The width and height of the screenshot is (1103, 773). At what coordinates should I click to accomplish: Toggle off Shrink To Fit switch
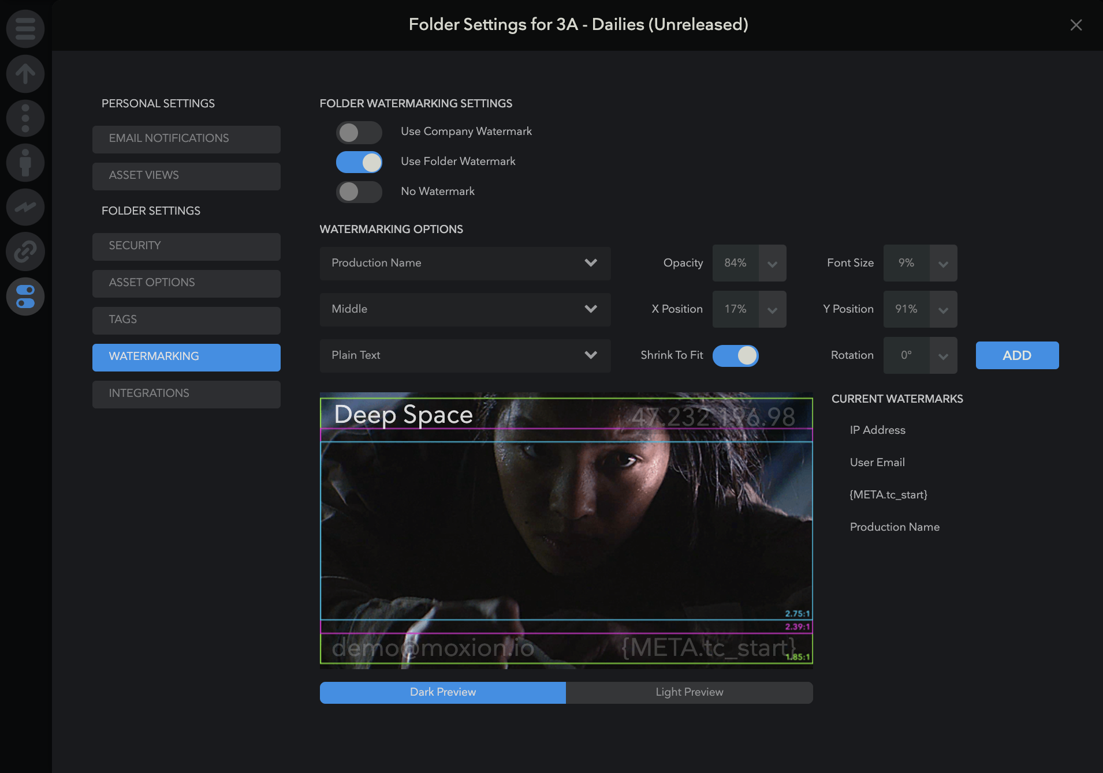pos(736,356)
